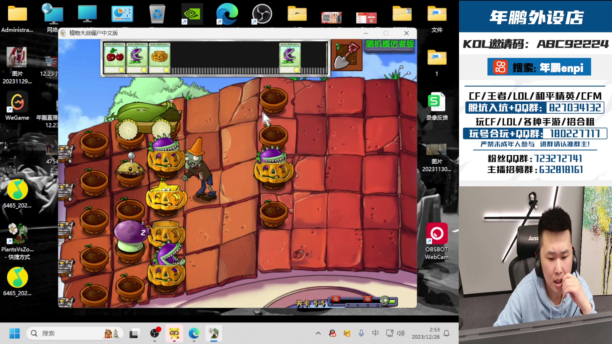Grab the lone Chomper card on the conveyor

(x=290, y=58)
